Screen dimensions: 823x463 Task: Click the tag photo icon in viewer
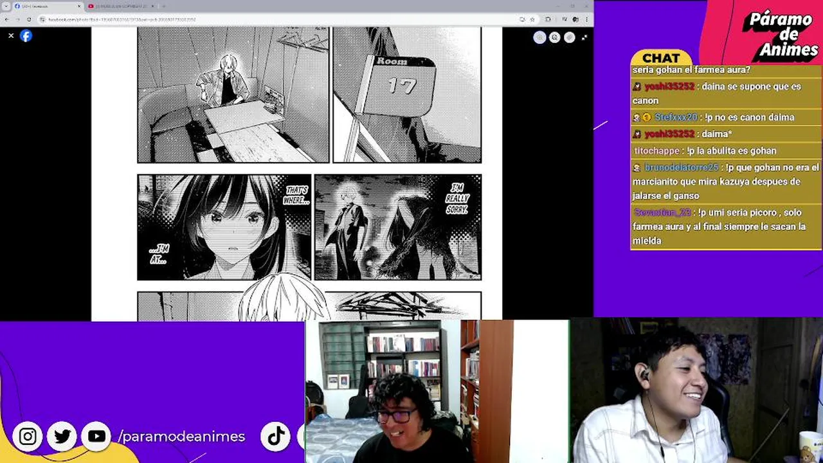pos(570,37)
